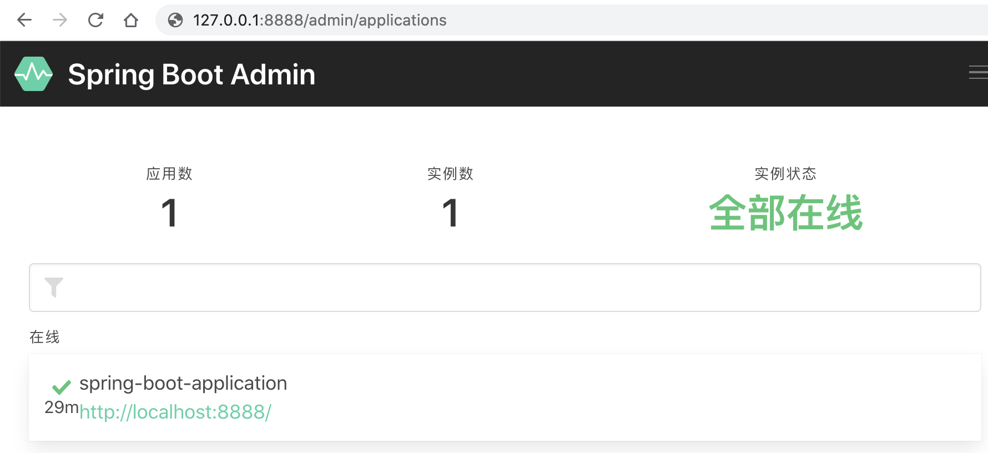This screenshot has width=988, height=453.
Task: Click the Spring Boot Admin logo icon
Action: point(33,74)
